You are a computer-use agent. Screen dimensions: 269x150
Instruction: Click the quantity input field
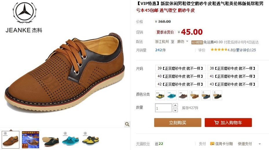coord(163,108)
